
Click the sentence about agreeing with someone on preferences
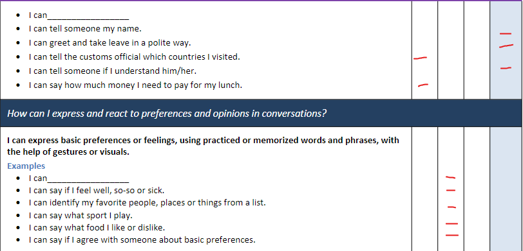(x=142, y=239)
